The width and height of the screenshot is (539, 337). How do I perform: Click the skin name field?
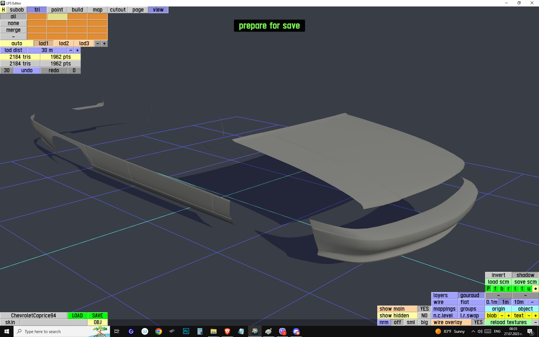click(x=54, y=322)
